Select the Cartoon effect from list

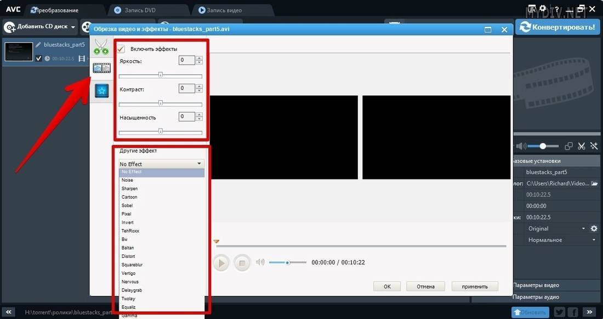[129, 197]
